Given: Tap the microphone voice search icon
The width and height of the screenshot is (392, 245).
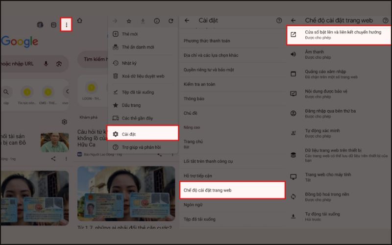Looking at the screenshot, I should 46,64.
